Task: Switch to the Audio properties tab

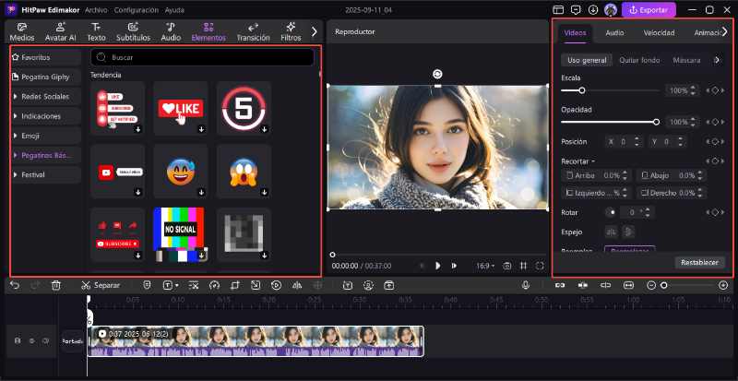Action: point(614,32)
